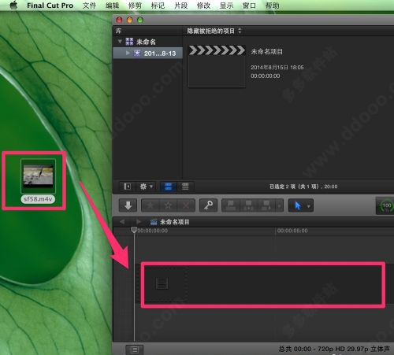Select the 未命名项目 project thumbnail
This screenshot has width=394, height=355.
217,66
